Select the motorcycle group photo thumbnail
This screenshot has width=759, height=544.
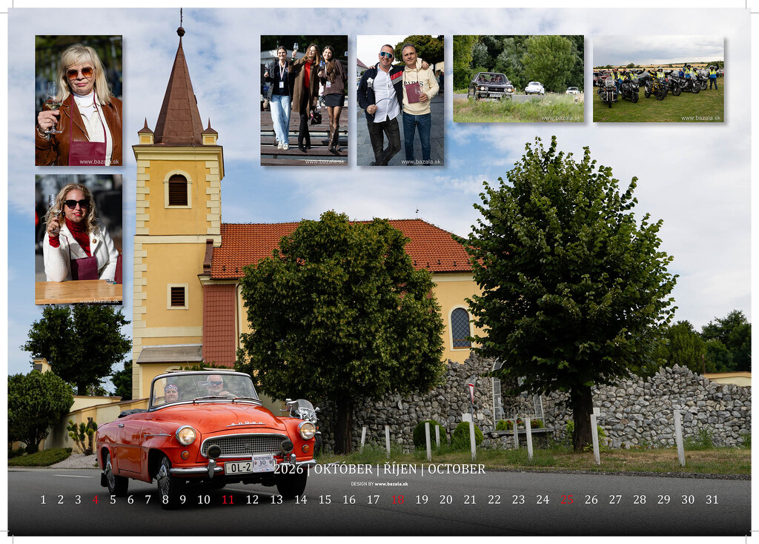658,79
